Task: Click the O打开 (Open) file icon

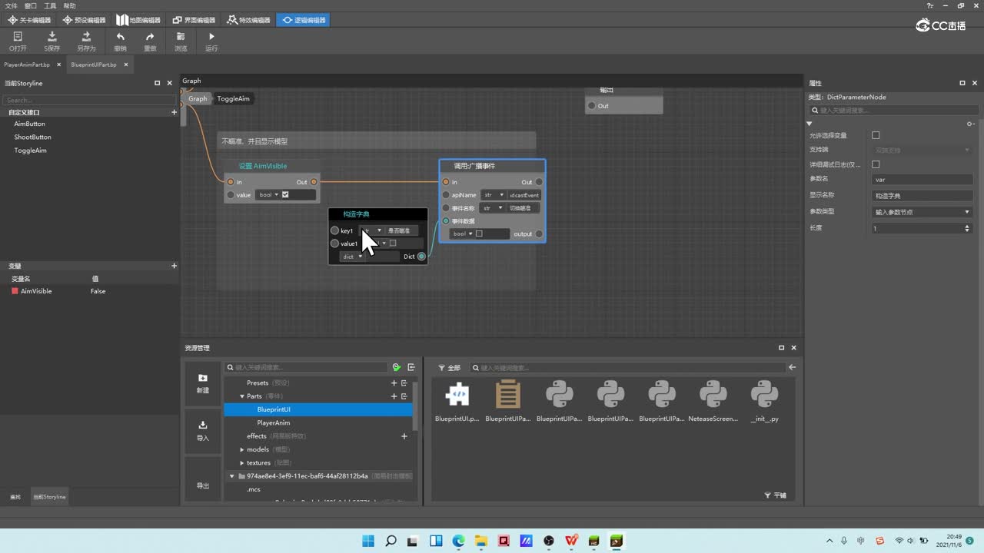Action: pyautogui.click(x=18, y=36)
